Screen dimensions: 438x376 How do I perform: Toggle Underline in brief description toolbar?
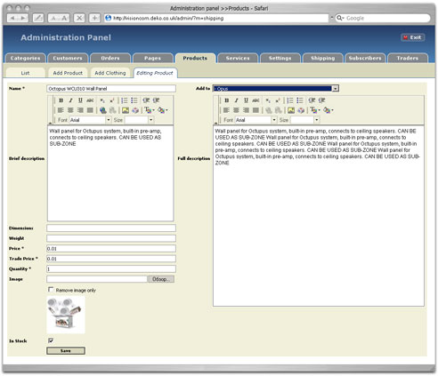[x=80, y=100]
